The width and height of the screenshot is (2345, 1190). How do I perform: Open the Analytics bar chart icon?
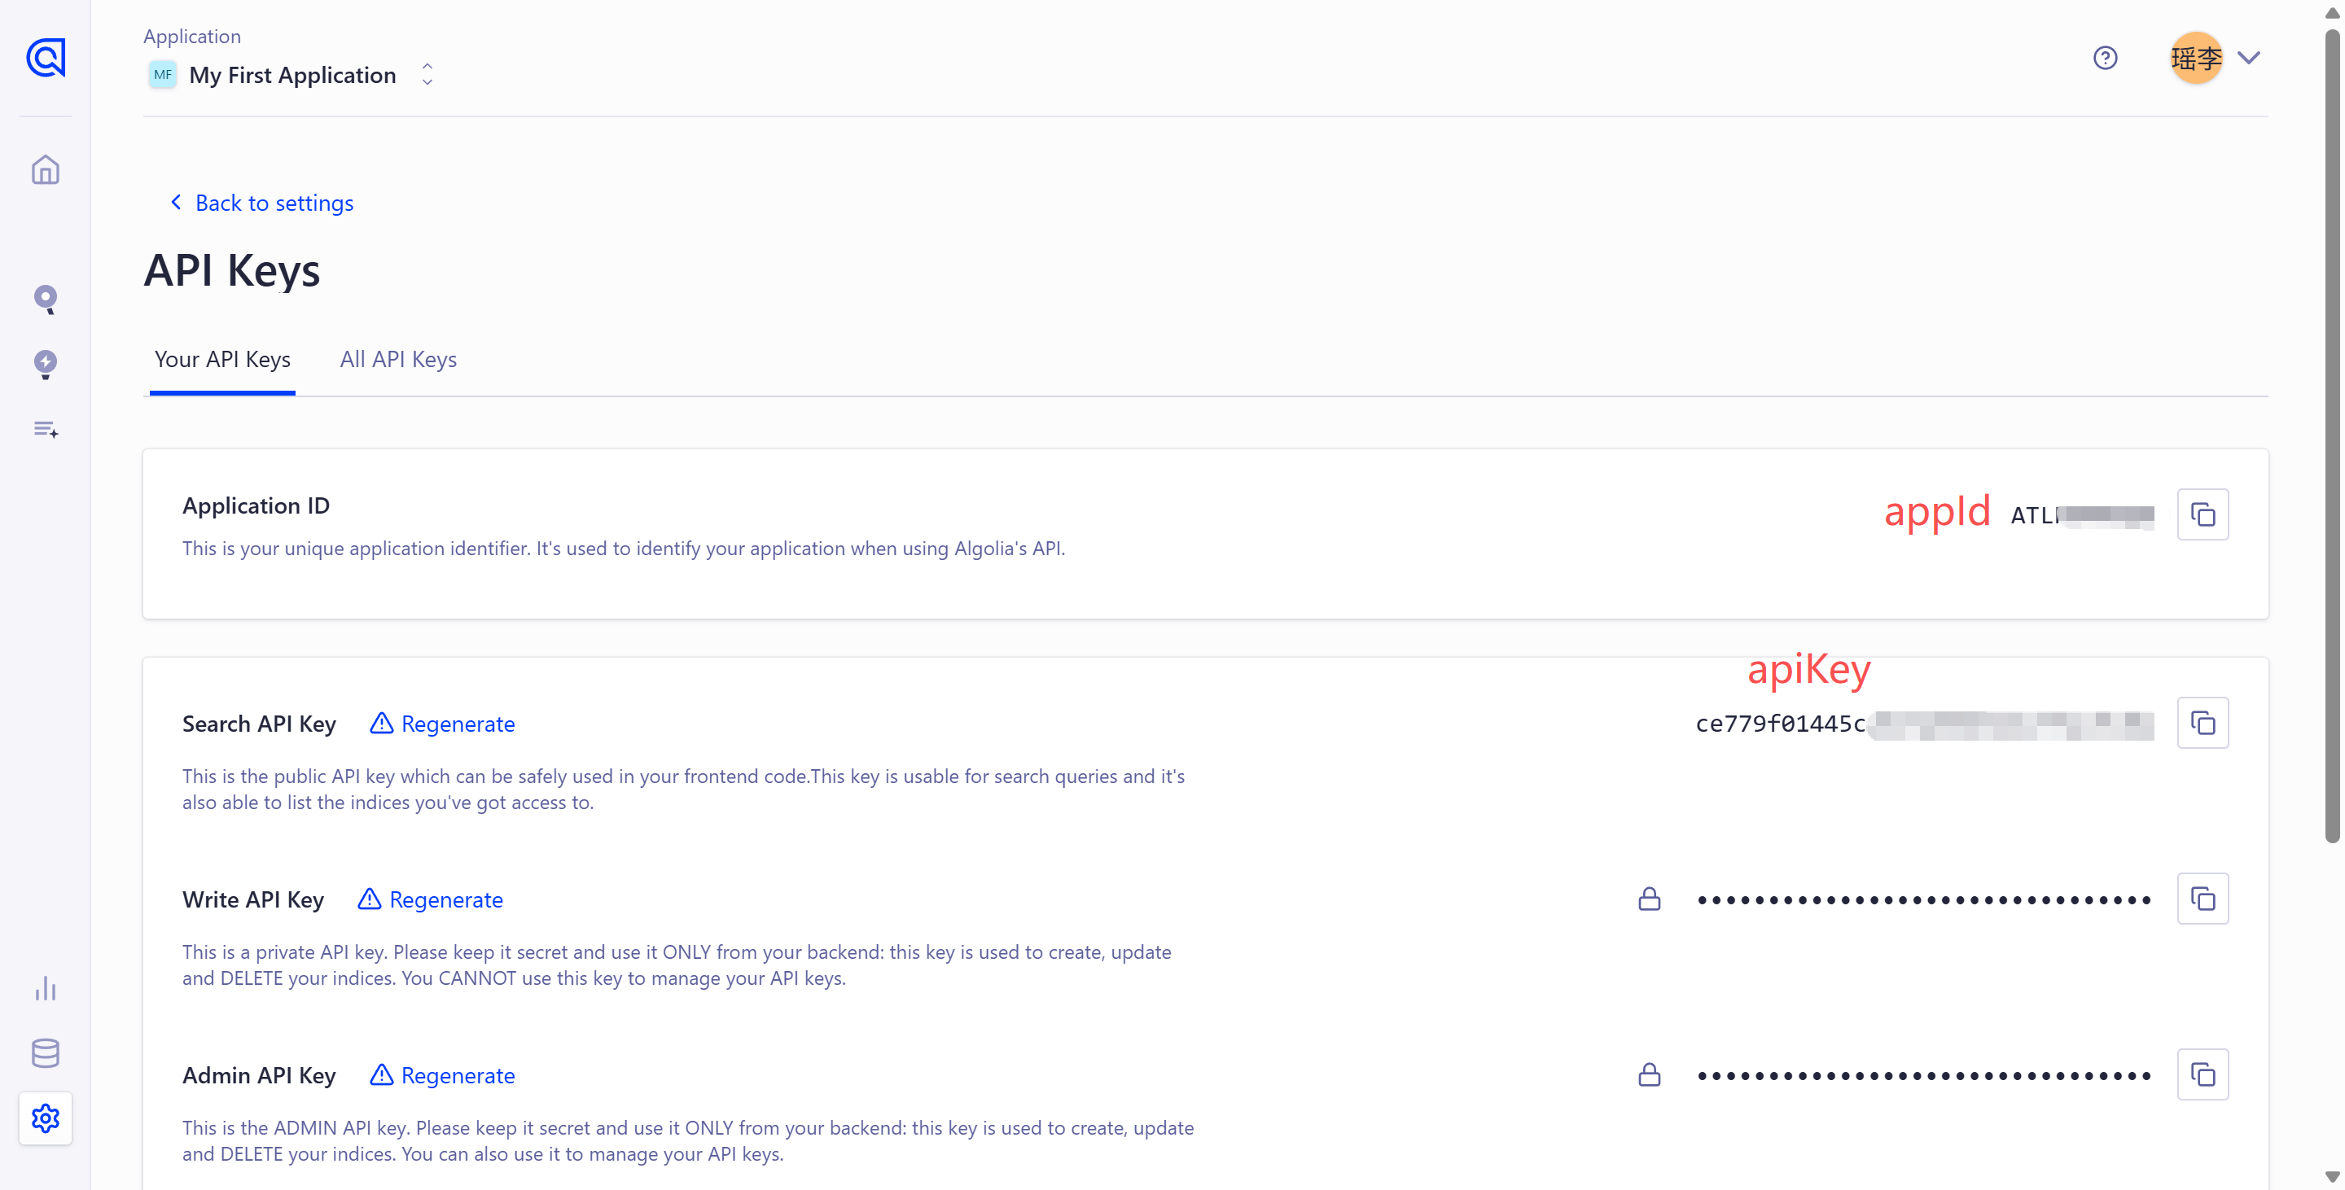[46, 988]
